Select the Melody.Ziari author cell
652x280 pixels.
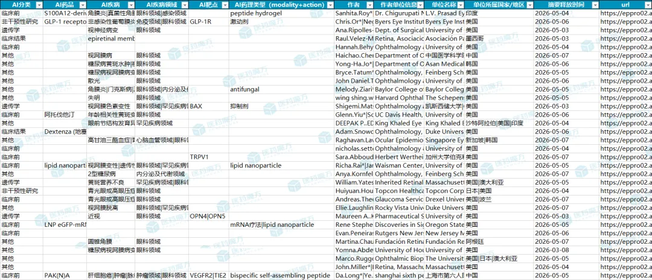click(x=354, y=89)
